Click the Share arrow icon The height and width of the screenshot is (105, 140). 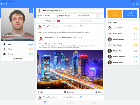click(96, 92)
